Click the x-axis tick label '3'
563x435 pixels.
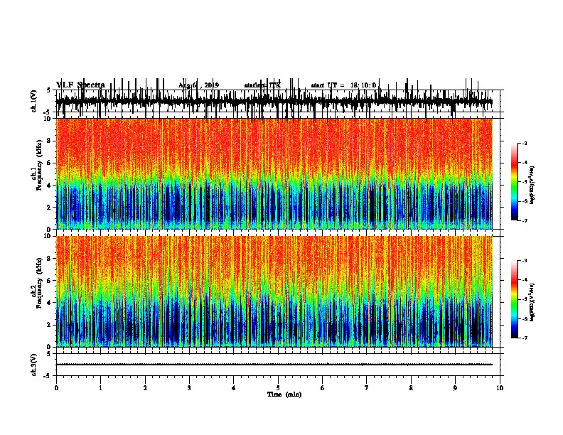(189, 388)
